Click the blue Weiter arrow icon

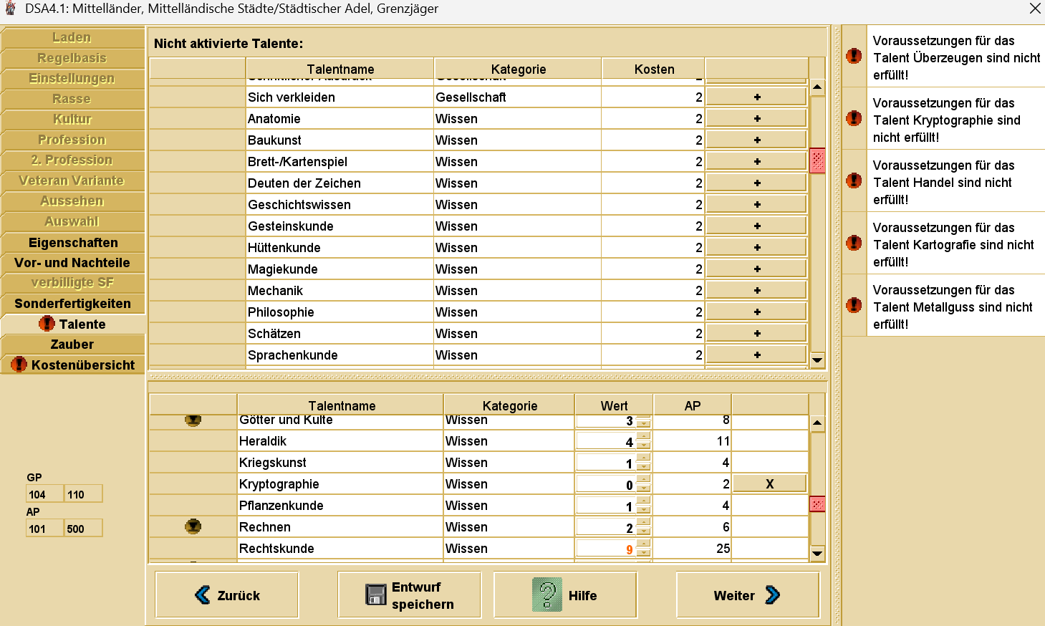772,594
